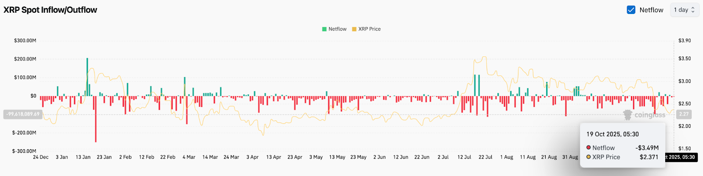Click the -99,618,089.69 left axis marker
Image resolution: width=703 pixels, height=176 pixels.
point(22,114)
